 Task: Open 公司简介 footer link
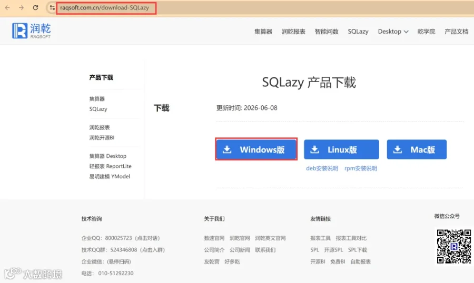tap(214, 250)
